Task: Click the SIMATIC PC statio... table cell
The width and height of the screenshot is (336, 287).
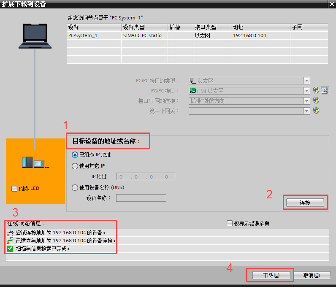Action: pos(144,35)
